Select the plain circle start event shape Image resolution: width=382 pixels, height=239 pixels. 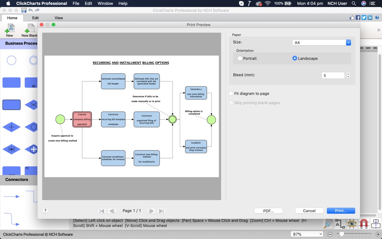point(11,60)
